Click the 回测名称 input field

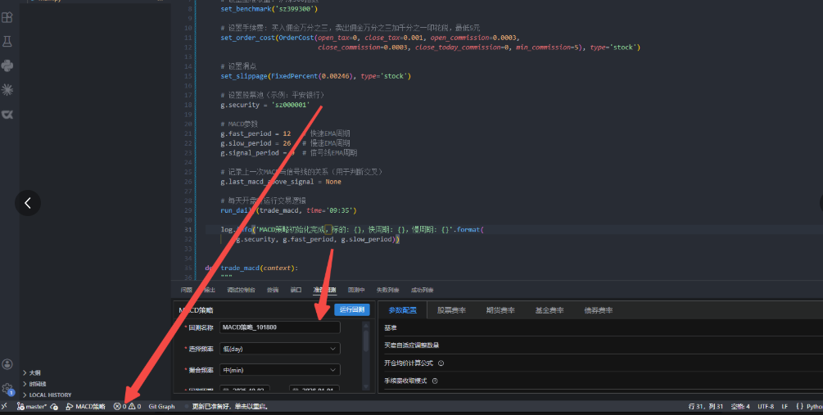click(280, 327)
